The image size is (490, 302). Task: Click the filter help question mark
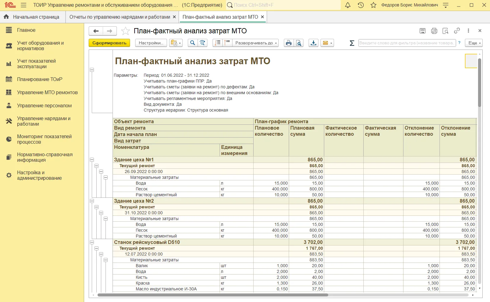pos(459,43)
